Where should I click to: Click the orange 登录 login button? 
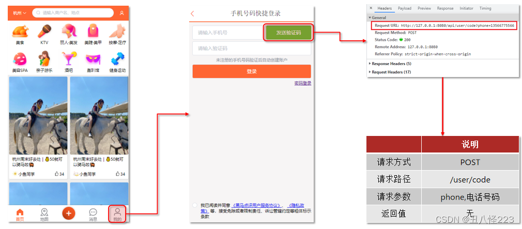252,71
